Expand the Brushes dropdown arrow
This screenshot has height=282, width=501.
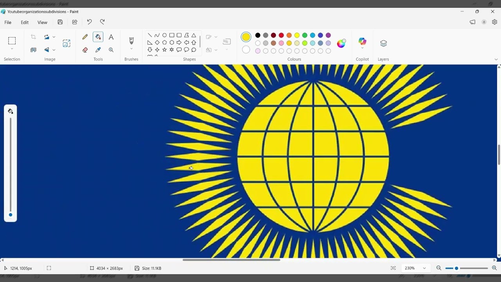coord(132,49)
